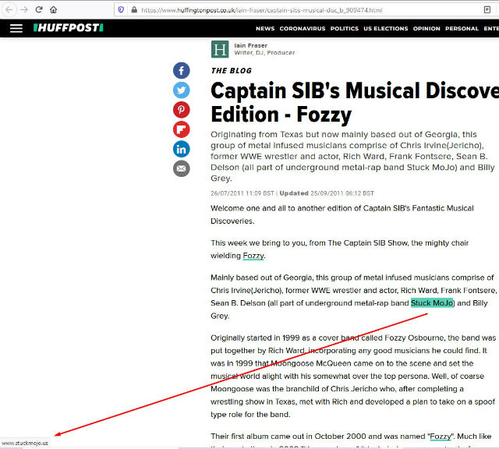Go forward using browser forward arrow
Viewport: 499px width, 449px height.
click(x=24, y=9)
